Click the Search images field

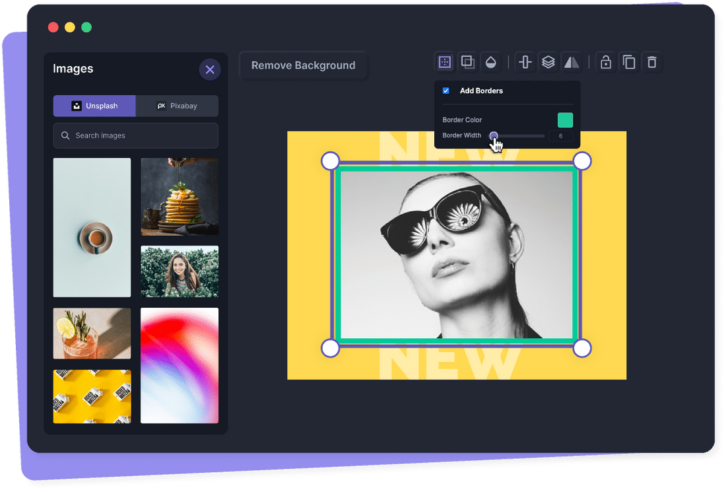point(136,135)
